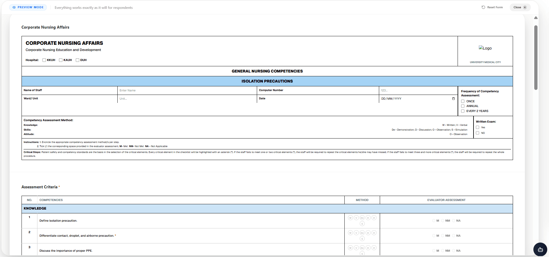Close the form preview

coord(520,7)
